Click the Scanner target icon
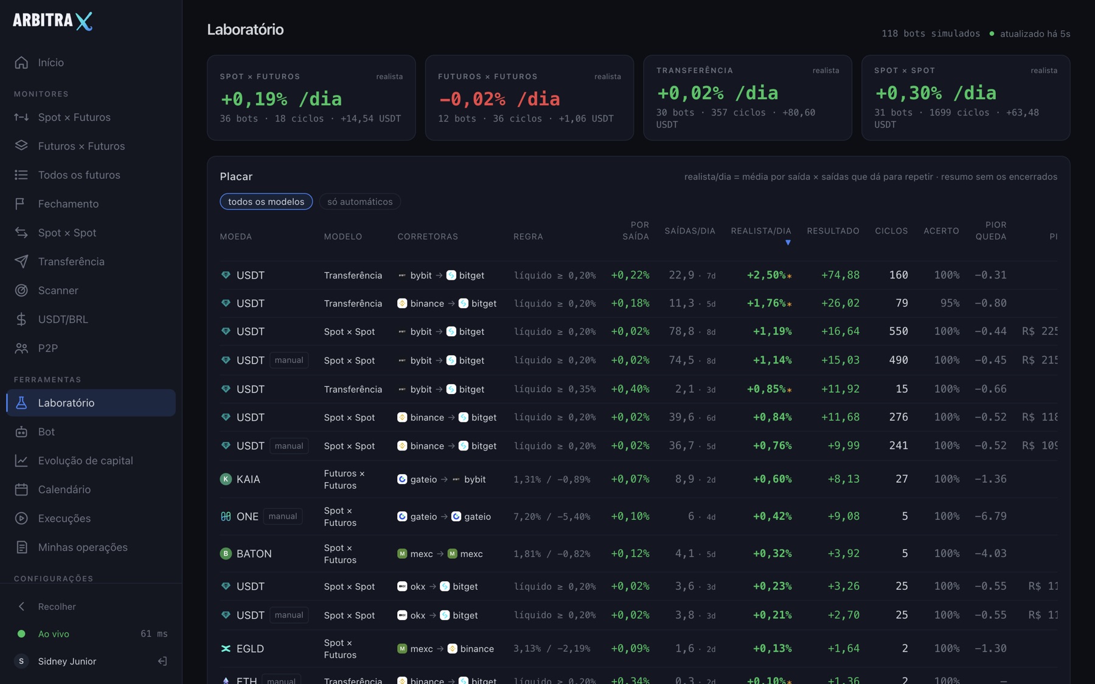1095x684 pixels. (x=21, y=291)
